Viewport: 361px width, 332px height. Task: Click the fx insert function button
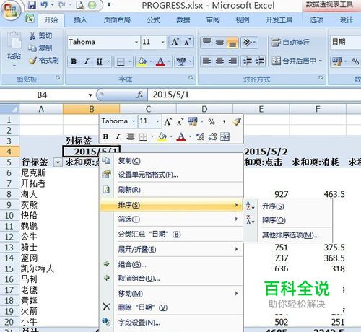point(140,95)
